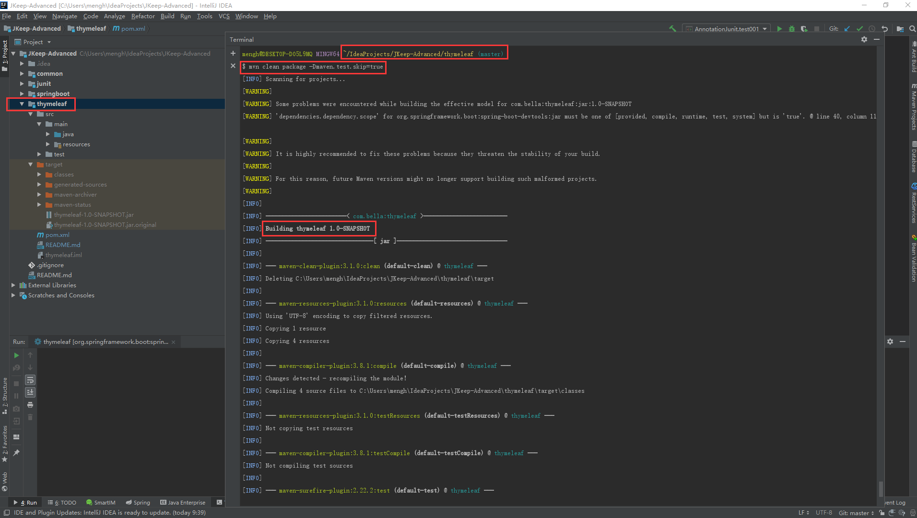This screenshot has height=518, width=917.
Task: Toggle the Pin Tab icon in Run panel
Action: 16,453
